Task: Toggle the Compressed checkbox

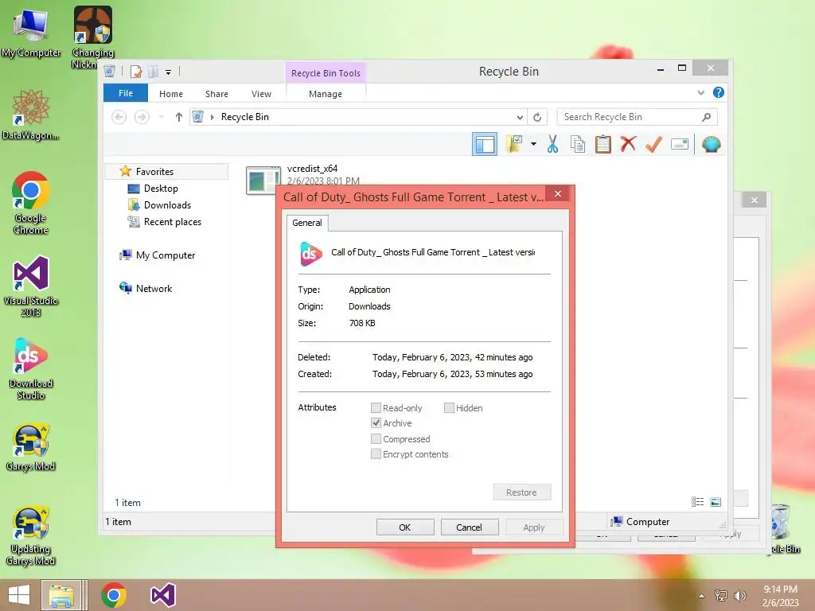Action: click(x=376, y=439)
